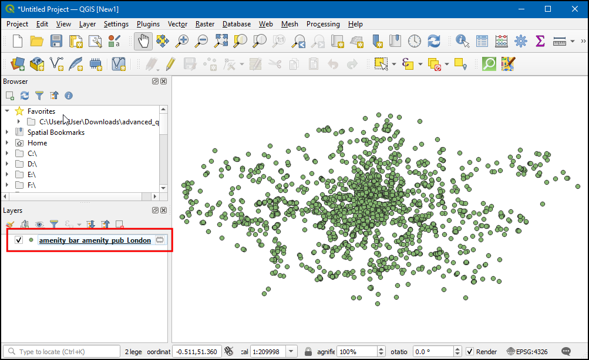Open the Processing Toolbox gear icon
Screen dimensions: 589x360
click(520, 41)
